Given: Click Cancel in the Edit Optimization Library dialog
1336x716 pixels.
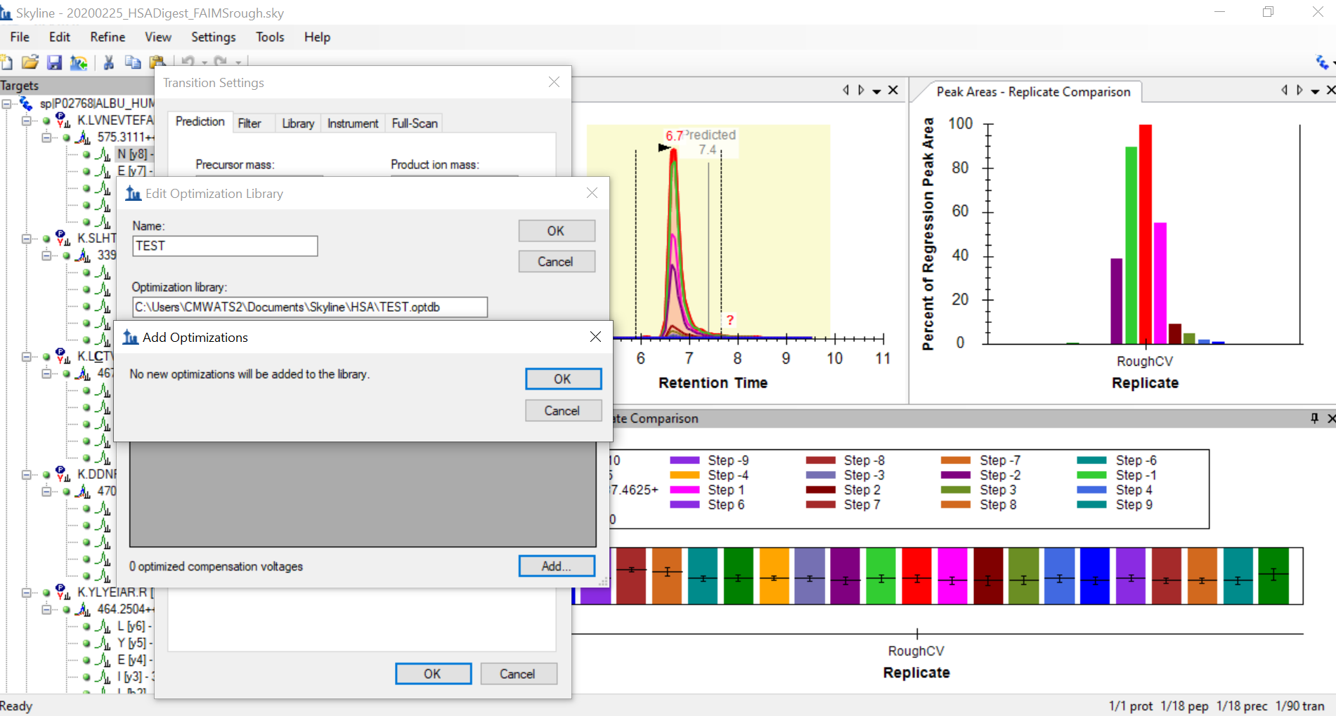Looking at the screenshot, I should pos(556,262).
